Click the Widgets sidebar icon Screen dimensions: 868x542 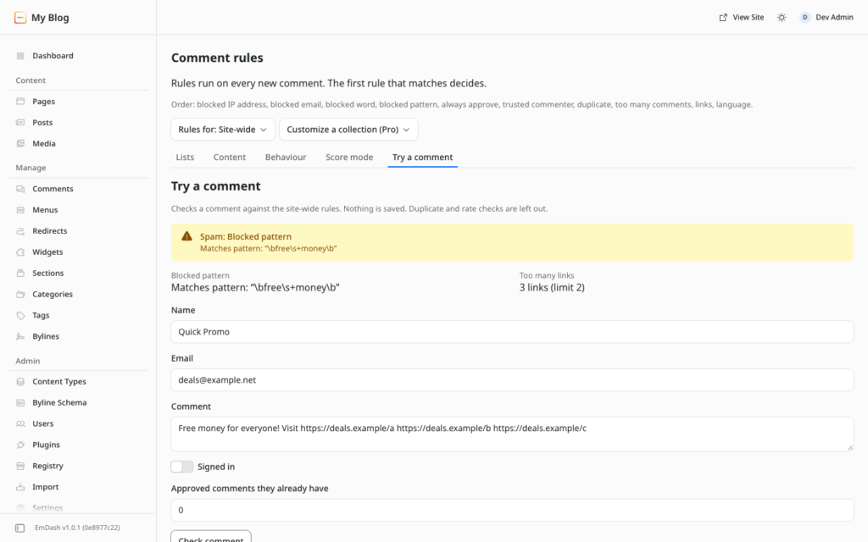pos(20,252)
